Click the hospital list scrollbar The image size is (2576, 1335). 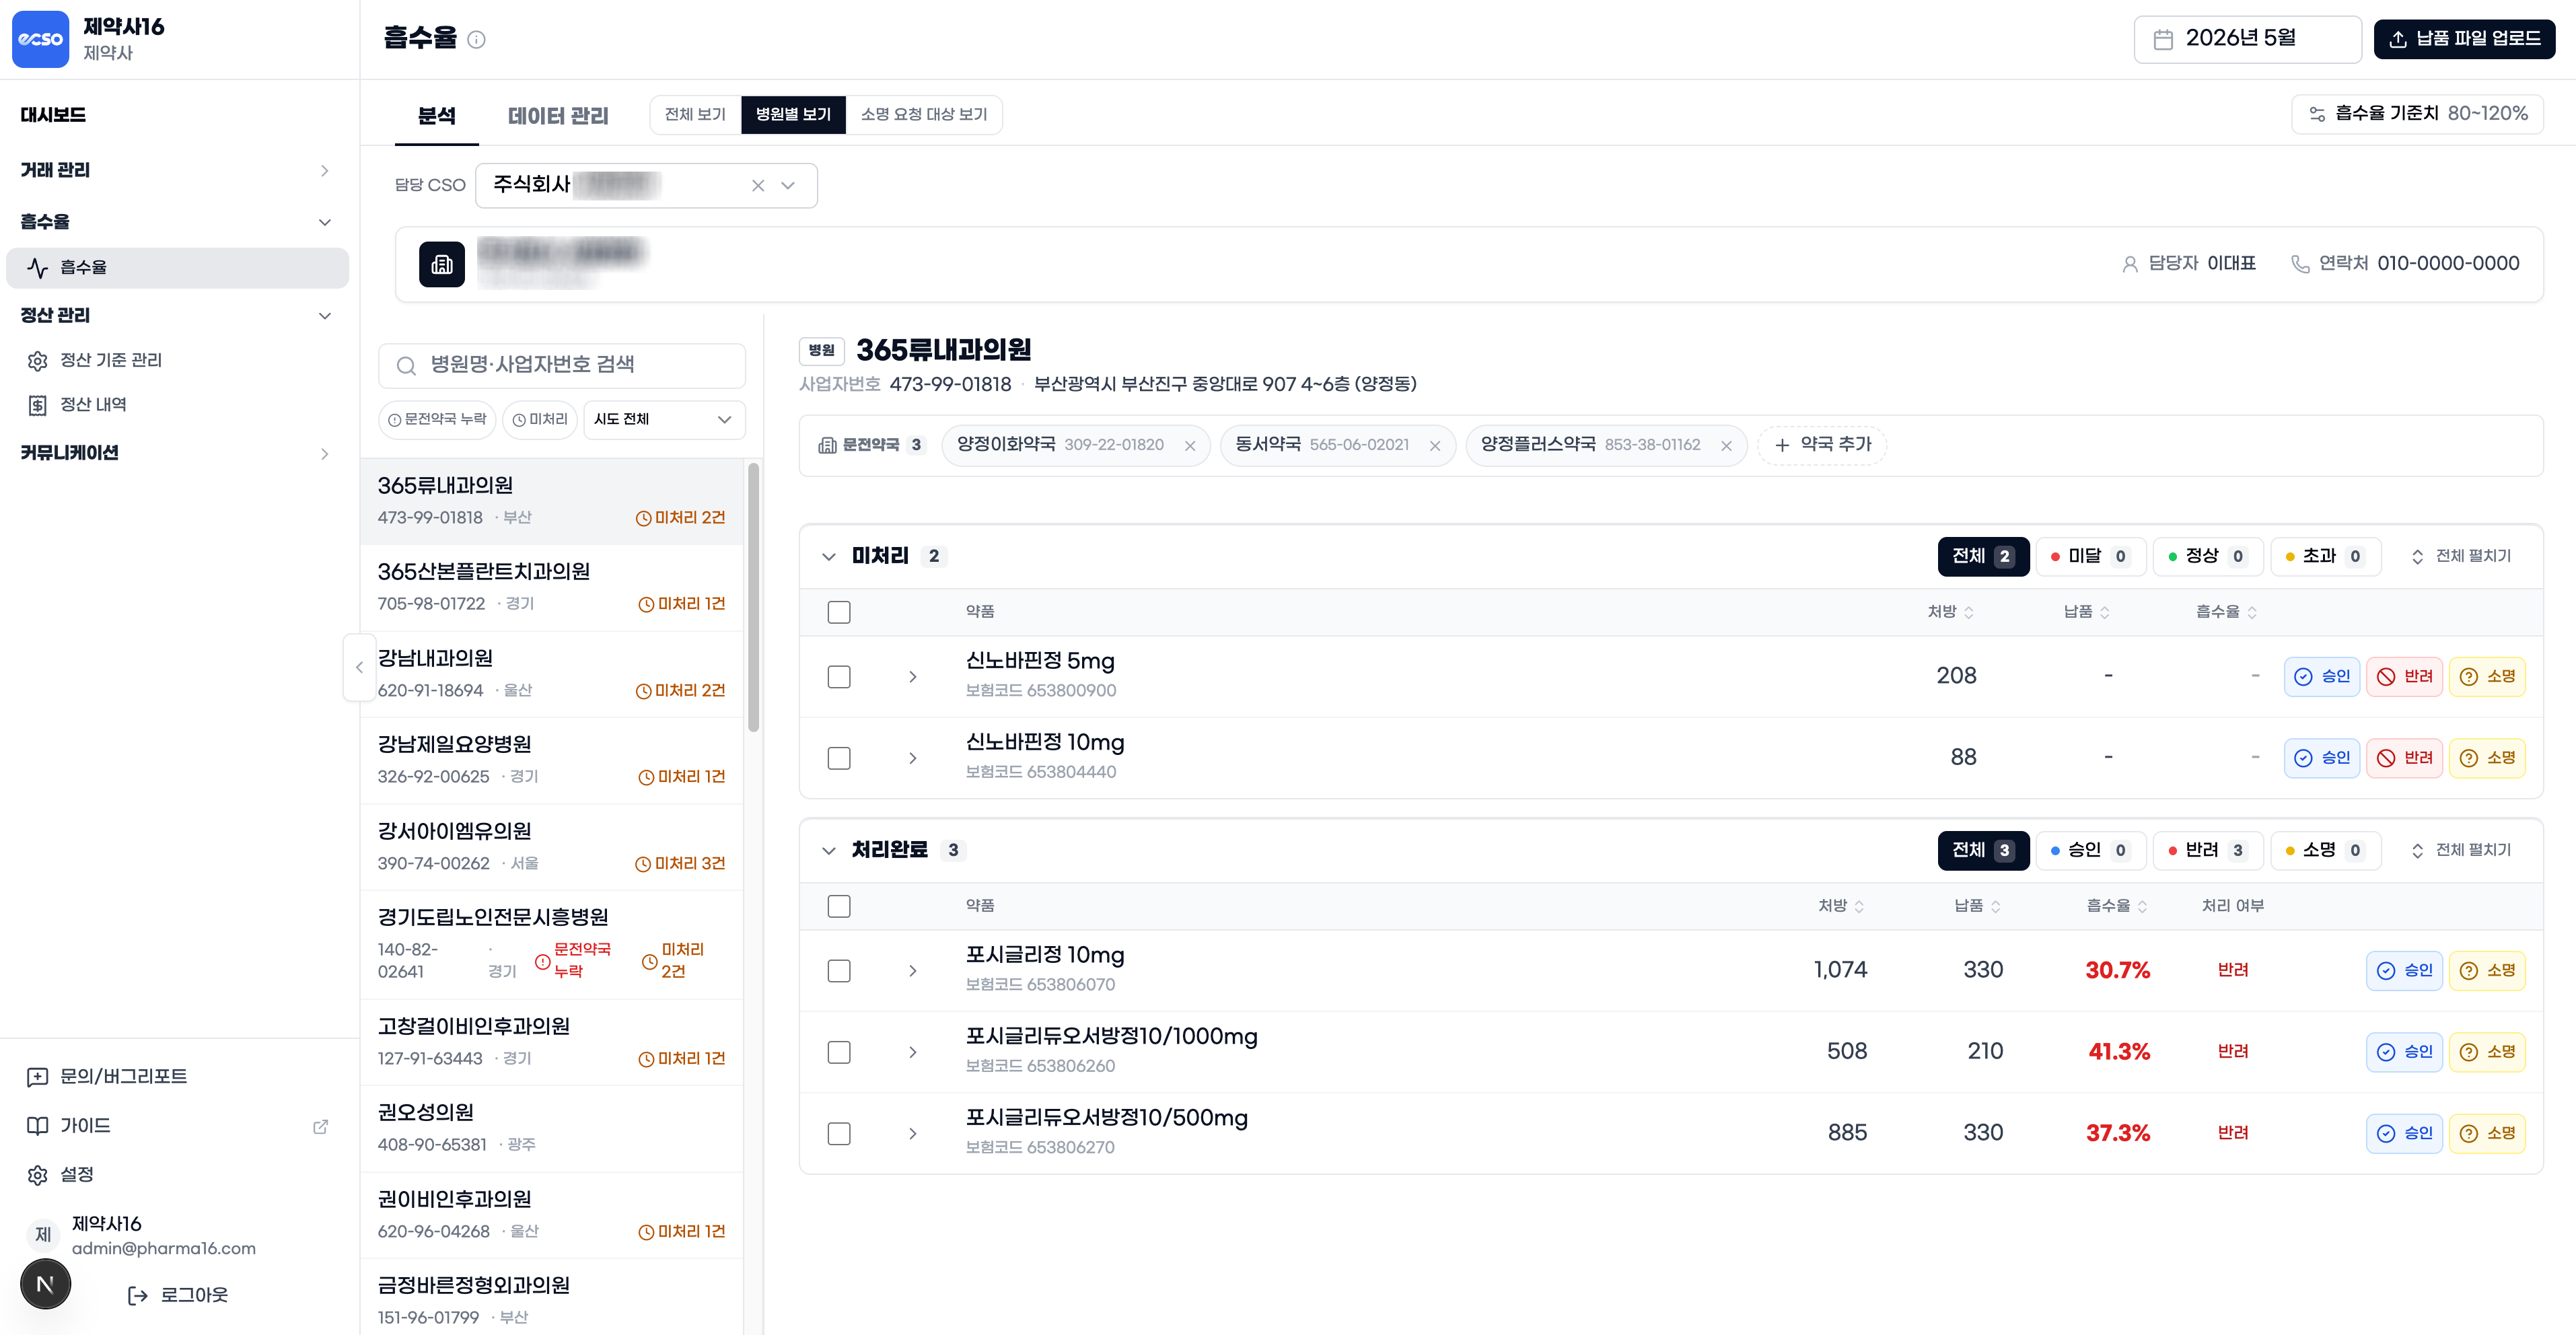753,597
